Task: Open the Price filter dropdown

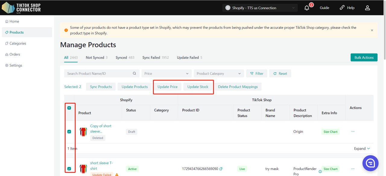Action: coord(166,74)
